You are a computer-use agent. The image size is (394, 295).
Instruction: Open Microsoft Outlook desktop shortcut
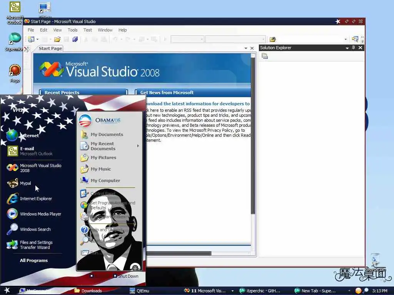[15, 13]
